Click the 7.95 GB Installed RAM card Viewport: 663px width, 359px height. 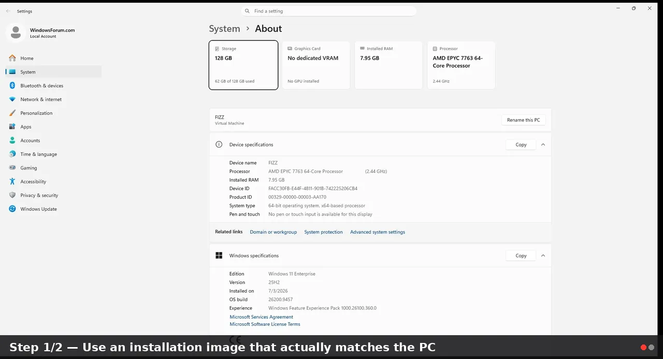(388, 65)
